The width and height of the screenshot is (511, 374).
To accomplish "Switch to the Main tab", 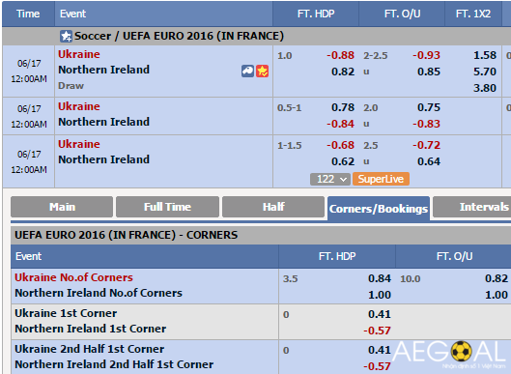I will [x=62, y=207].
